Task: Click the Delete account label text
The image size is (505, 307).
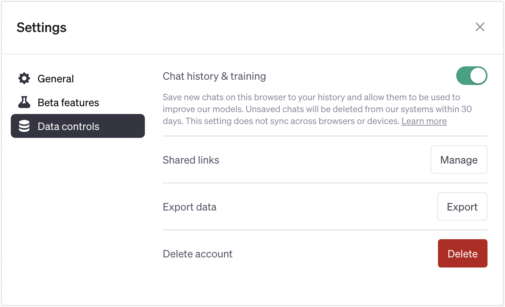Action: [x=198, y=254]
